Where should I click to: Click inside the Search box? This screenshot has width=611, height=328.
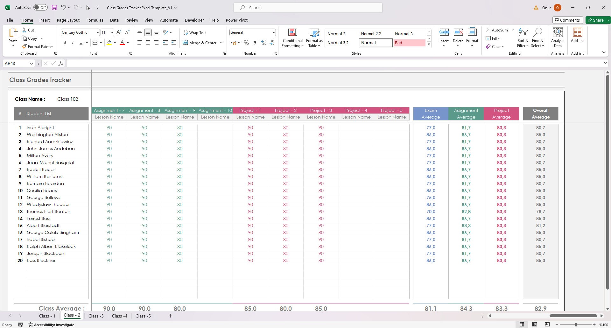307,7
